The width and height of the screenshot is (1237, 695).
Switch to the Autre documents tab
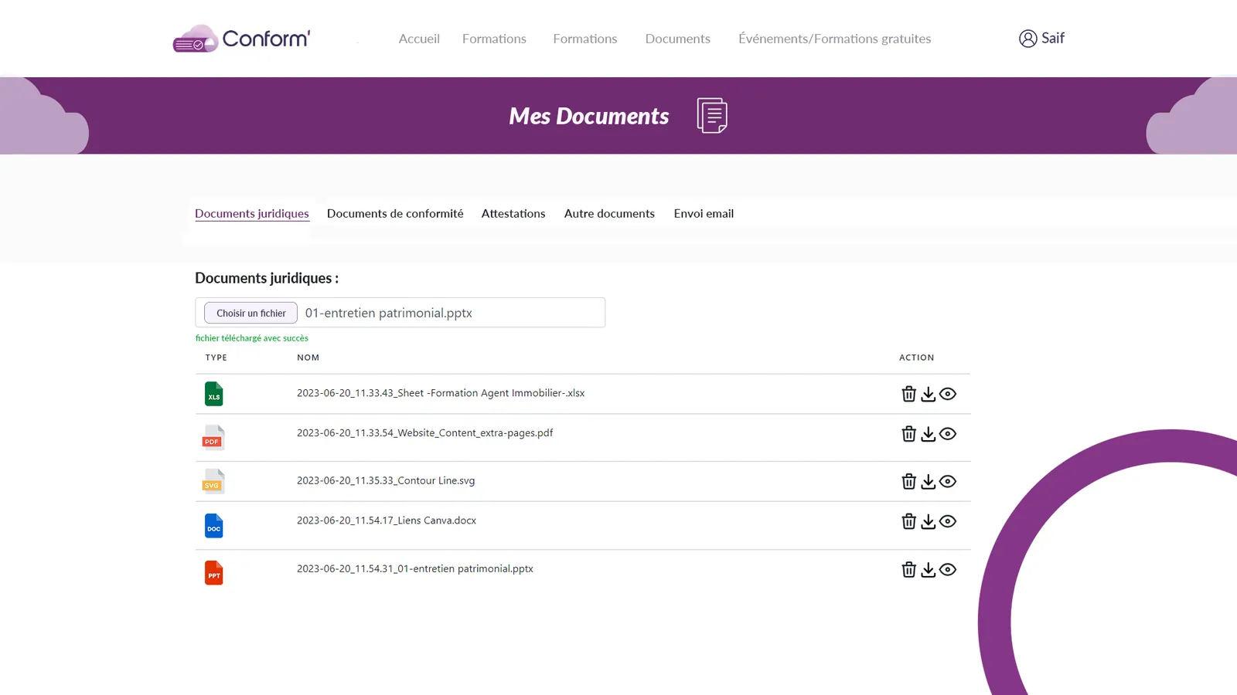pyautogui.click(x=609, y=214)
